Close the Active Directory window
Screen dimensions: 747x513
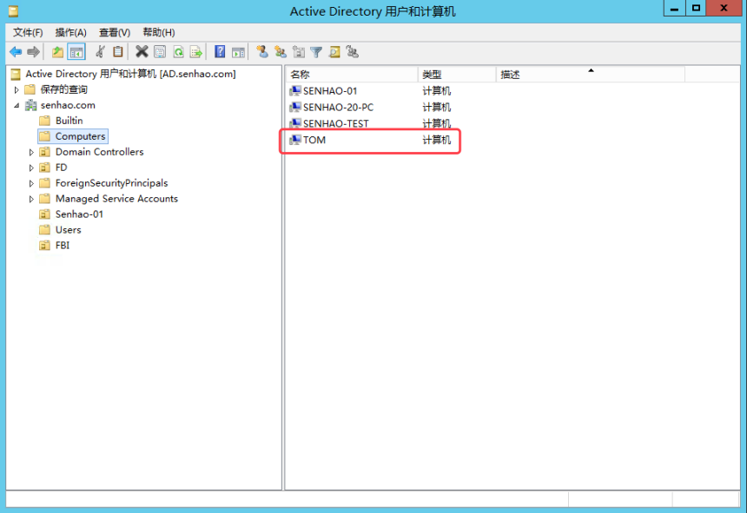click(724, 9)
